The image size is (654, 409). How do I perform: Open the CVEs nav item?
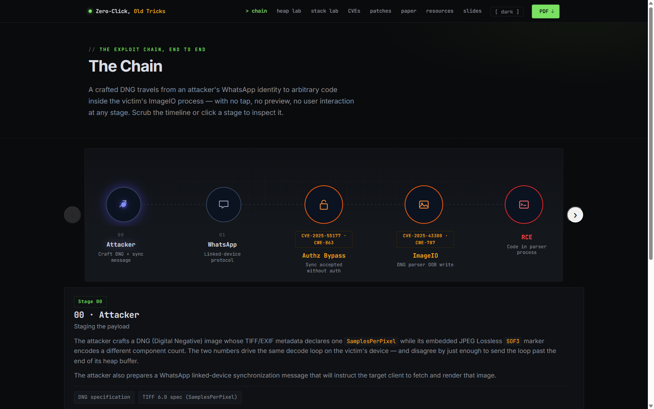pos(354,11)
